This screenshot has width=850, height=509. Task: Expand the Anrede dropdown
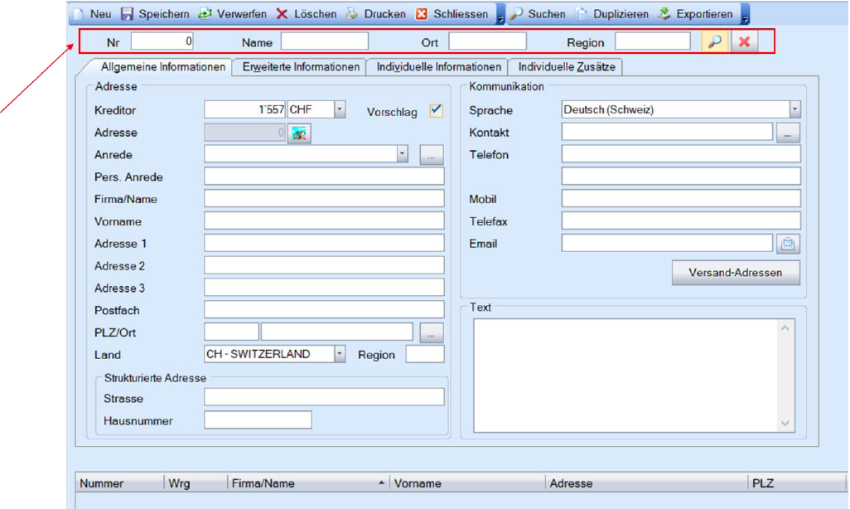point(402,154)
